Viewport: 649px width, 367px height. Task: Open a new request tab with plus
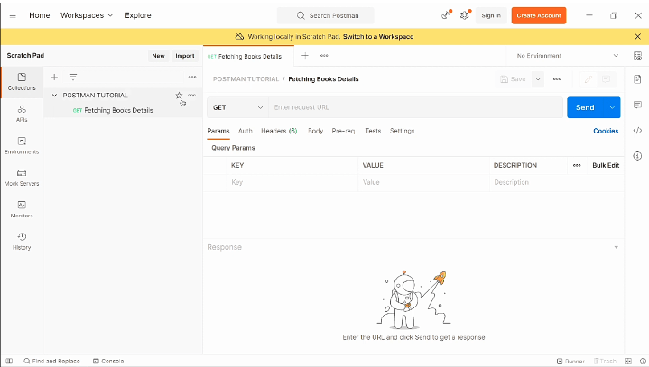click(x=305, y=55)
